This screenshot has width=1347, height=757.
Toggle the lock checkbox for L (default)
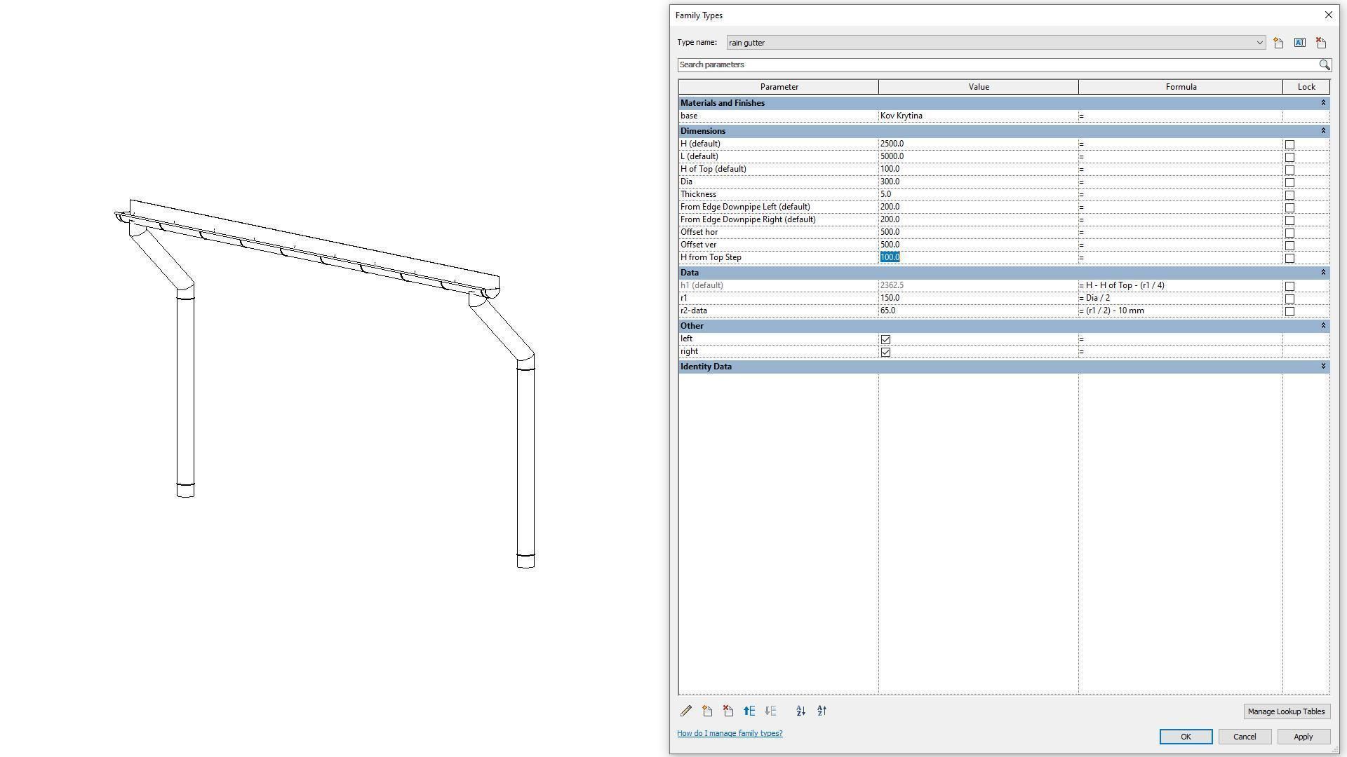[x=1289, y=157]
